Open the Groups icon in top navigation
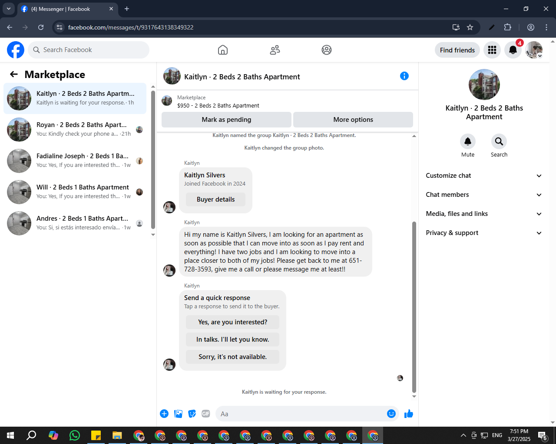The height and width of the screenshot is (444, 556). 327,50
